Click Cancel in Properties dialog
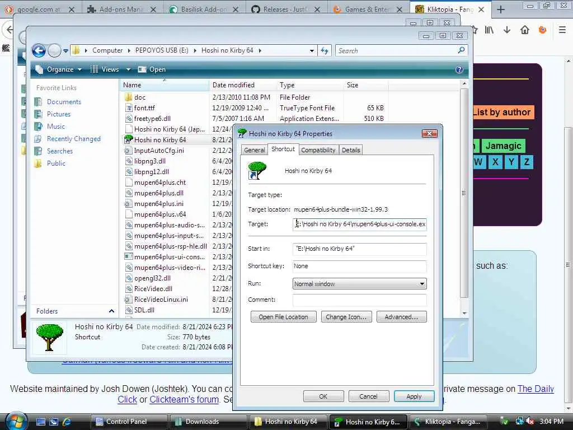This screenshot has height=430, width=573. click(x=368, y=396)
